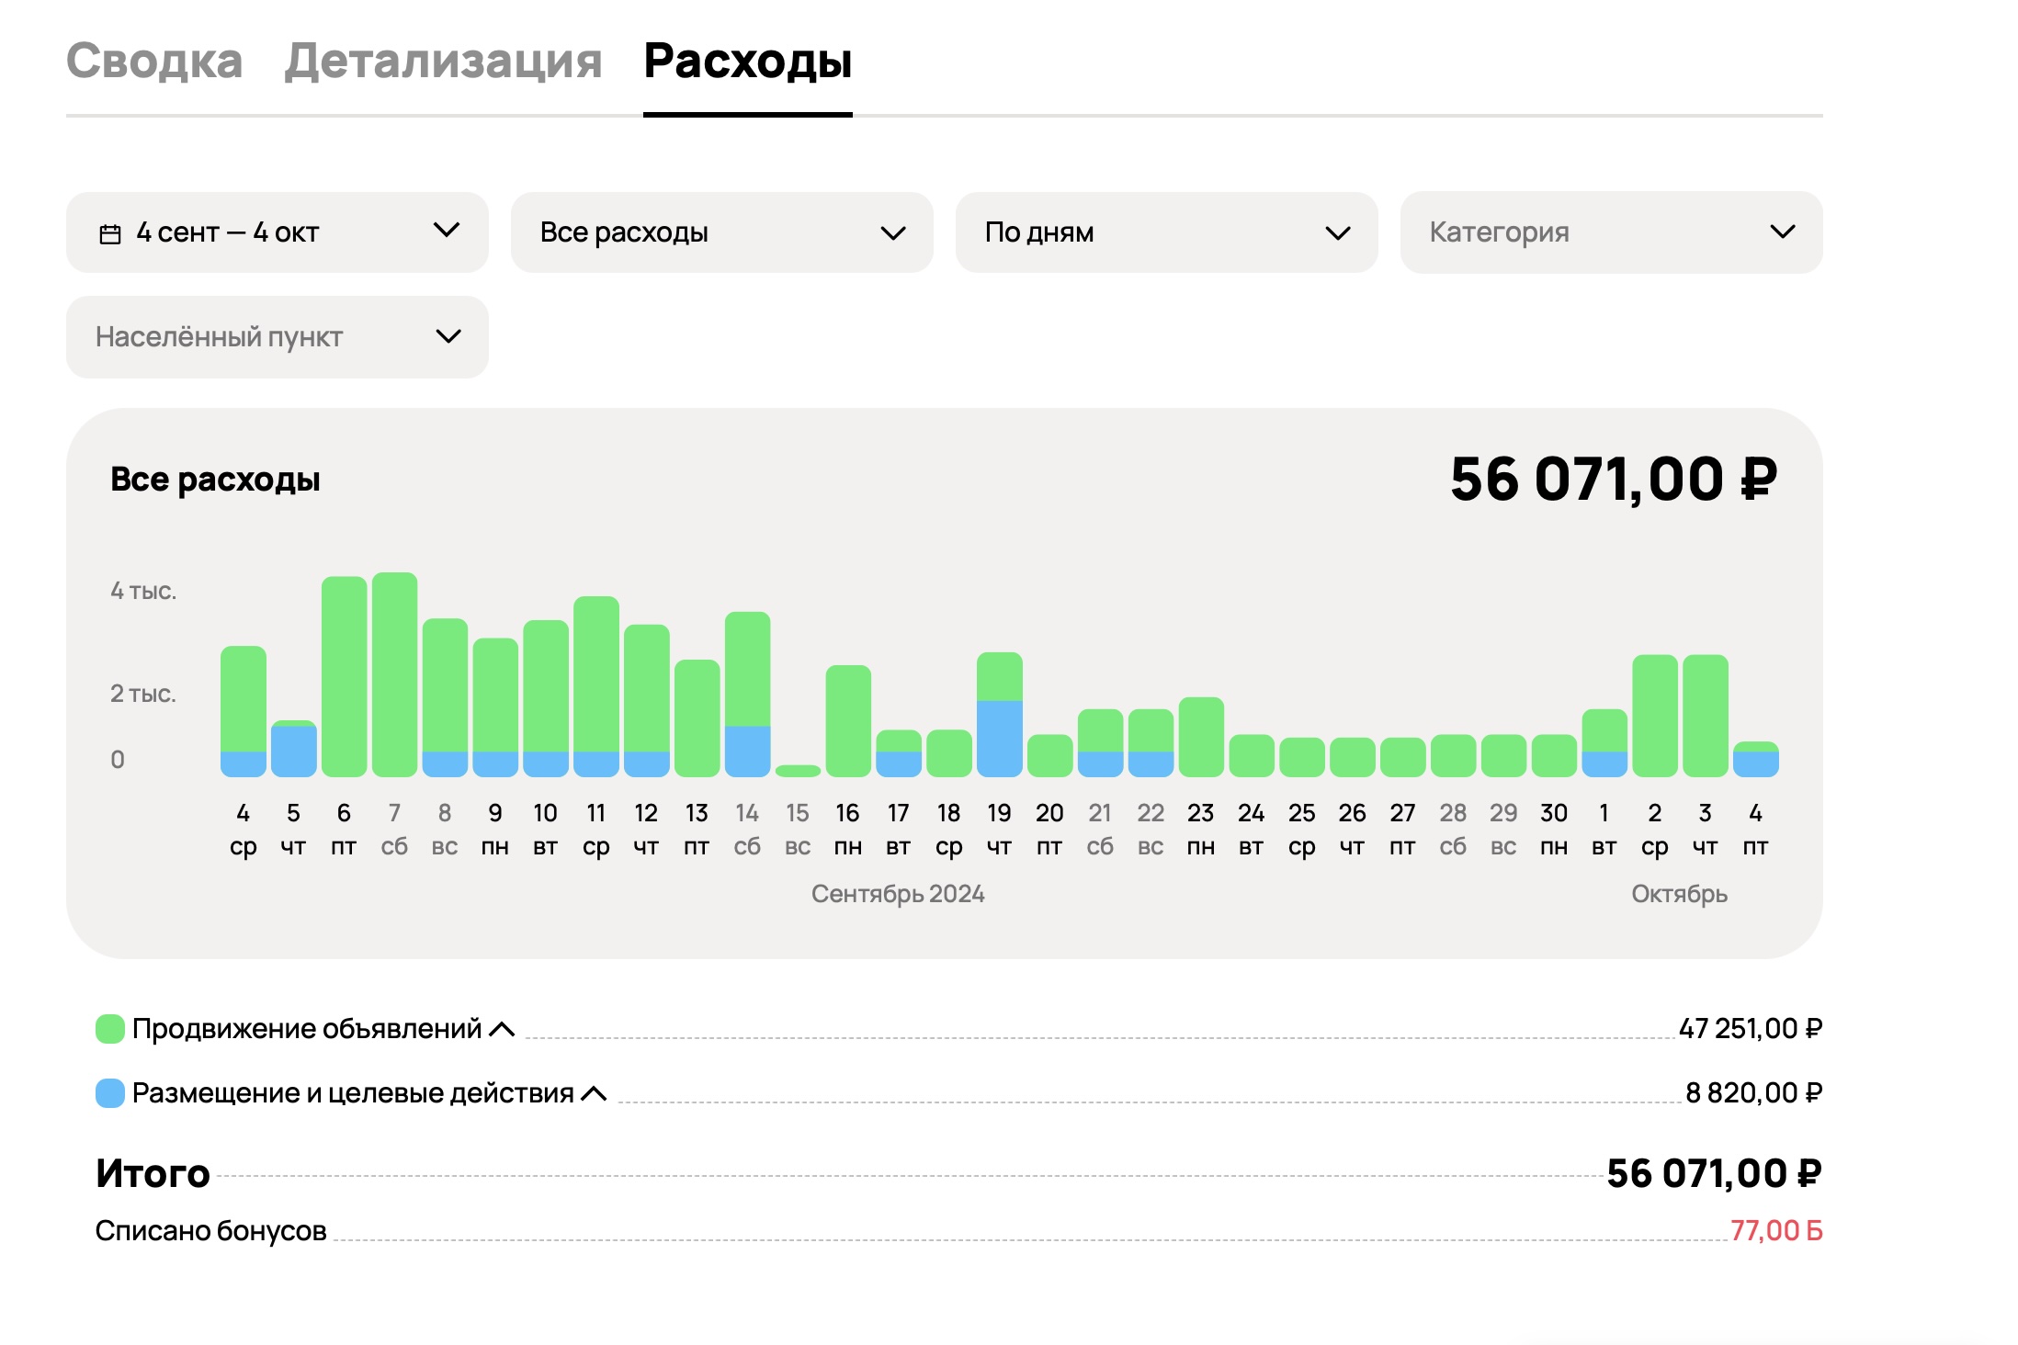The width and height of the screenshot is (2018, 1345).
Task: Click the 10 вт bar
Action: [x=546, y=699]
